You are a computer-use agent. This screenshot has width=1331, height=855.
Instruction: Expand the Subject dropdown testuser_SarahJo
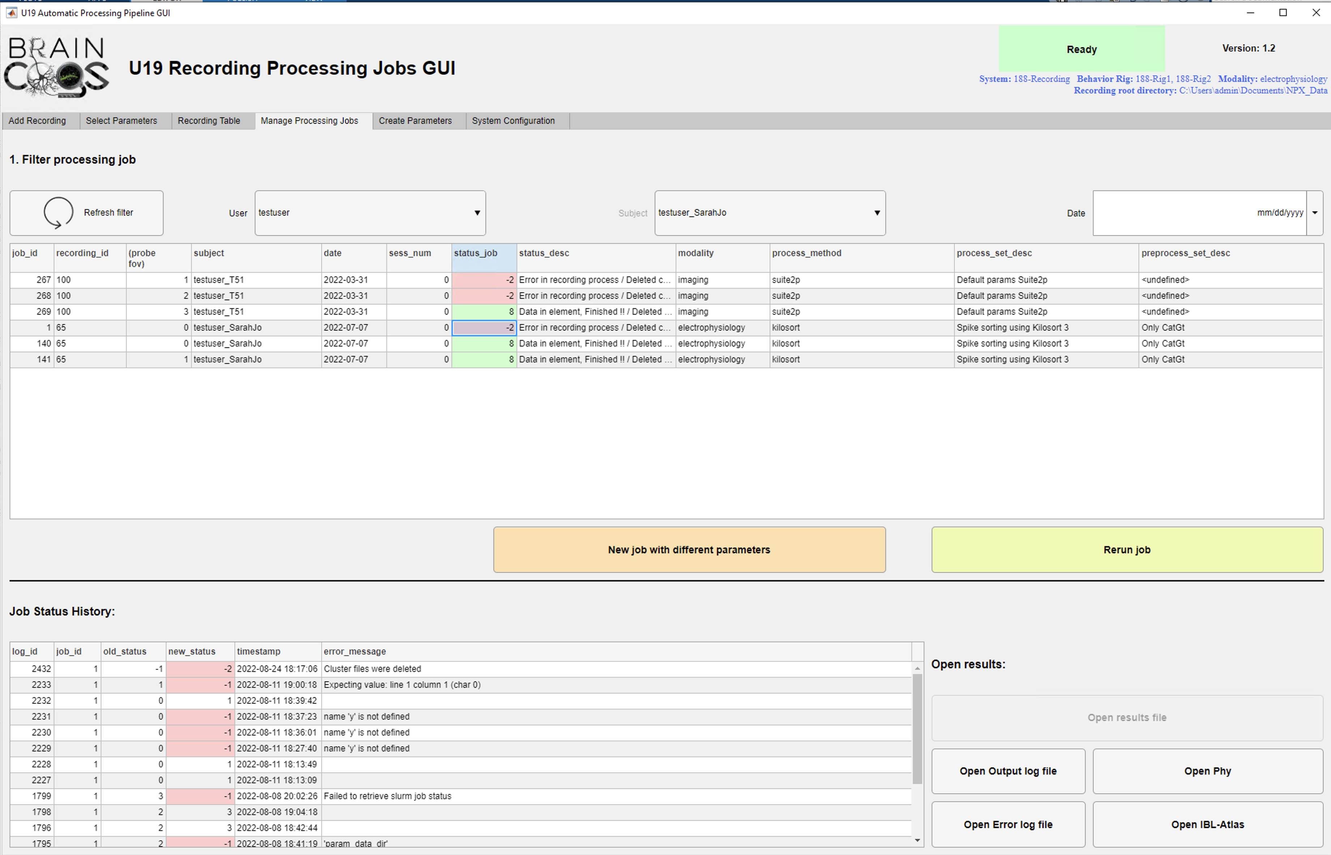[770, 213]
